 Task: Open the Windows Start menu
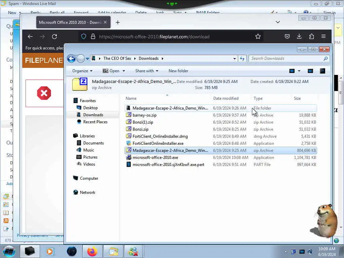(9, 251)
